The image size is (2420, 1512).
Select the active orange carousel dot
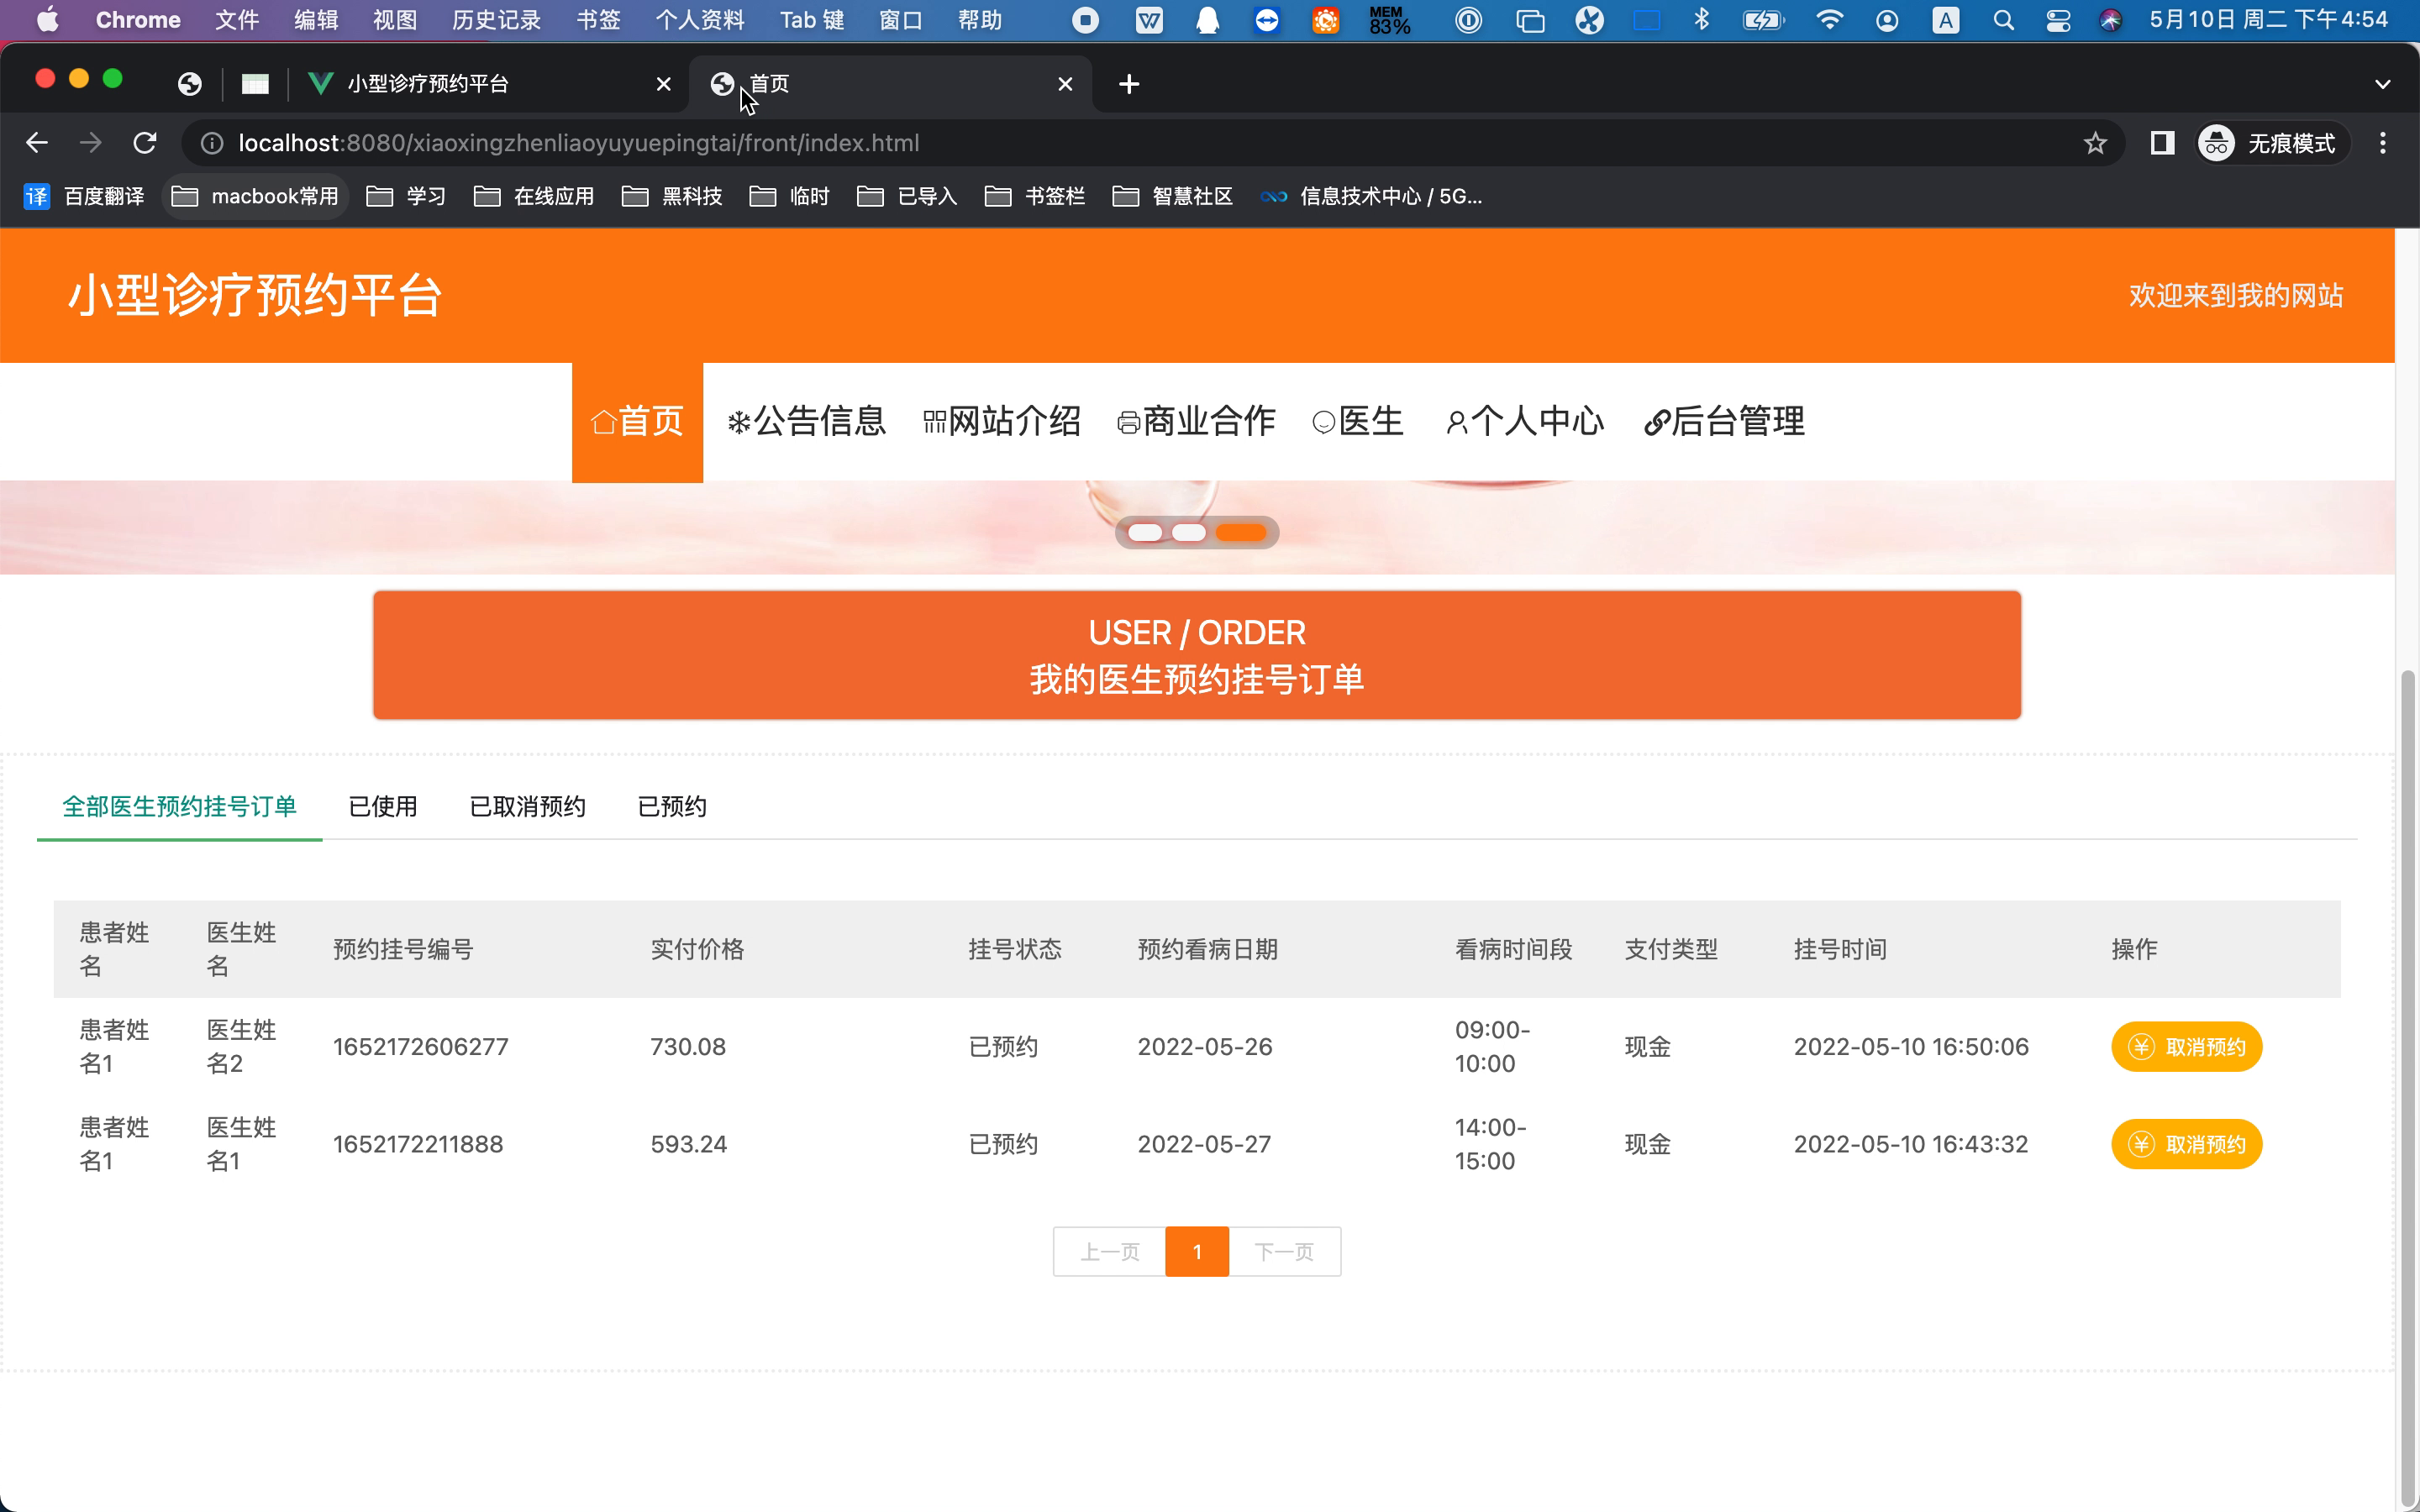1241,533
